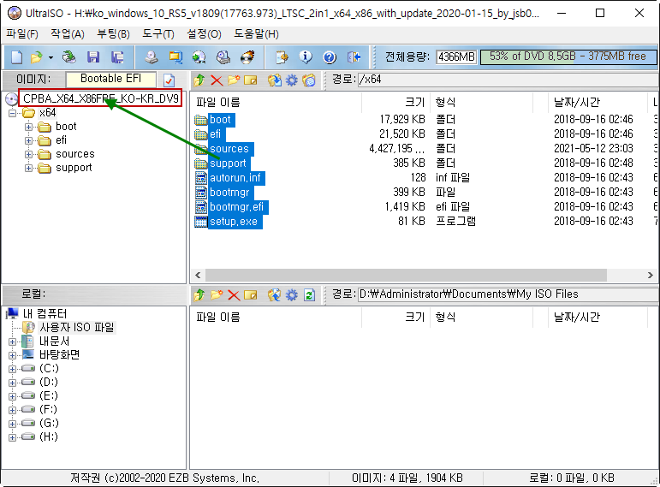Click the New image icon

pos(17,56)
